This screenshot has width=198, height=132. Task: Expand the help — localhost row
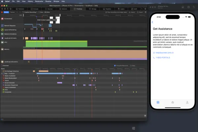(1, 73)
